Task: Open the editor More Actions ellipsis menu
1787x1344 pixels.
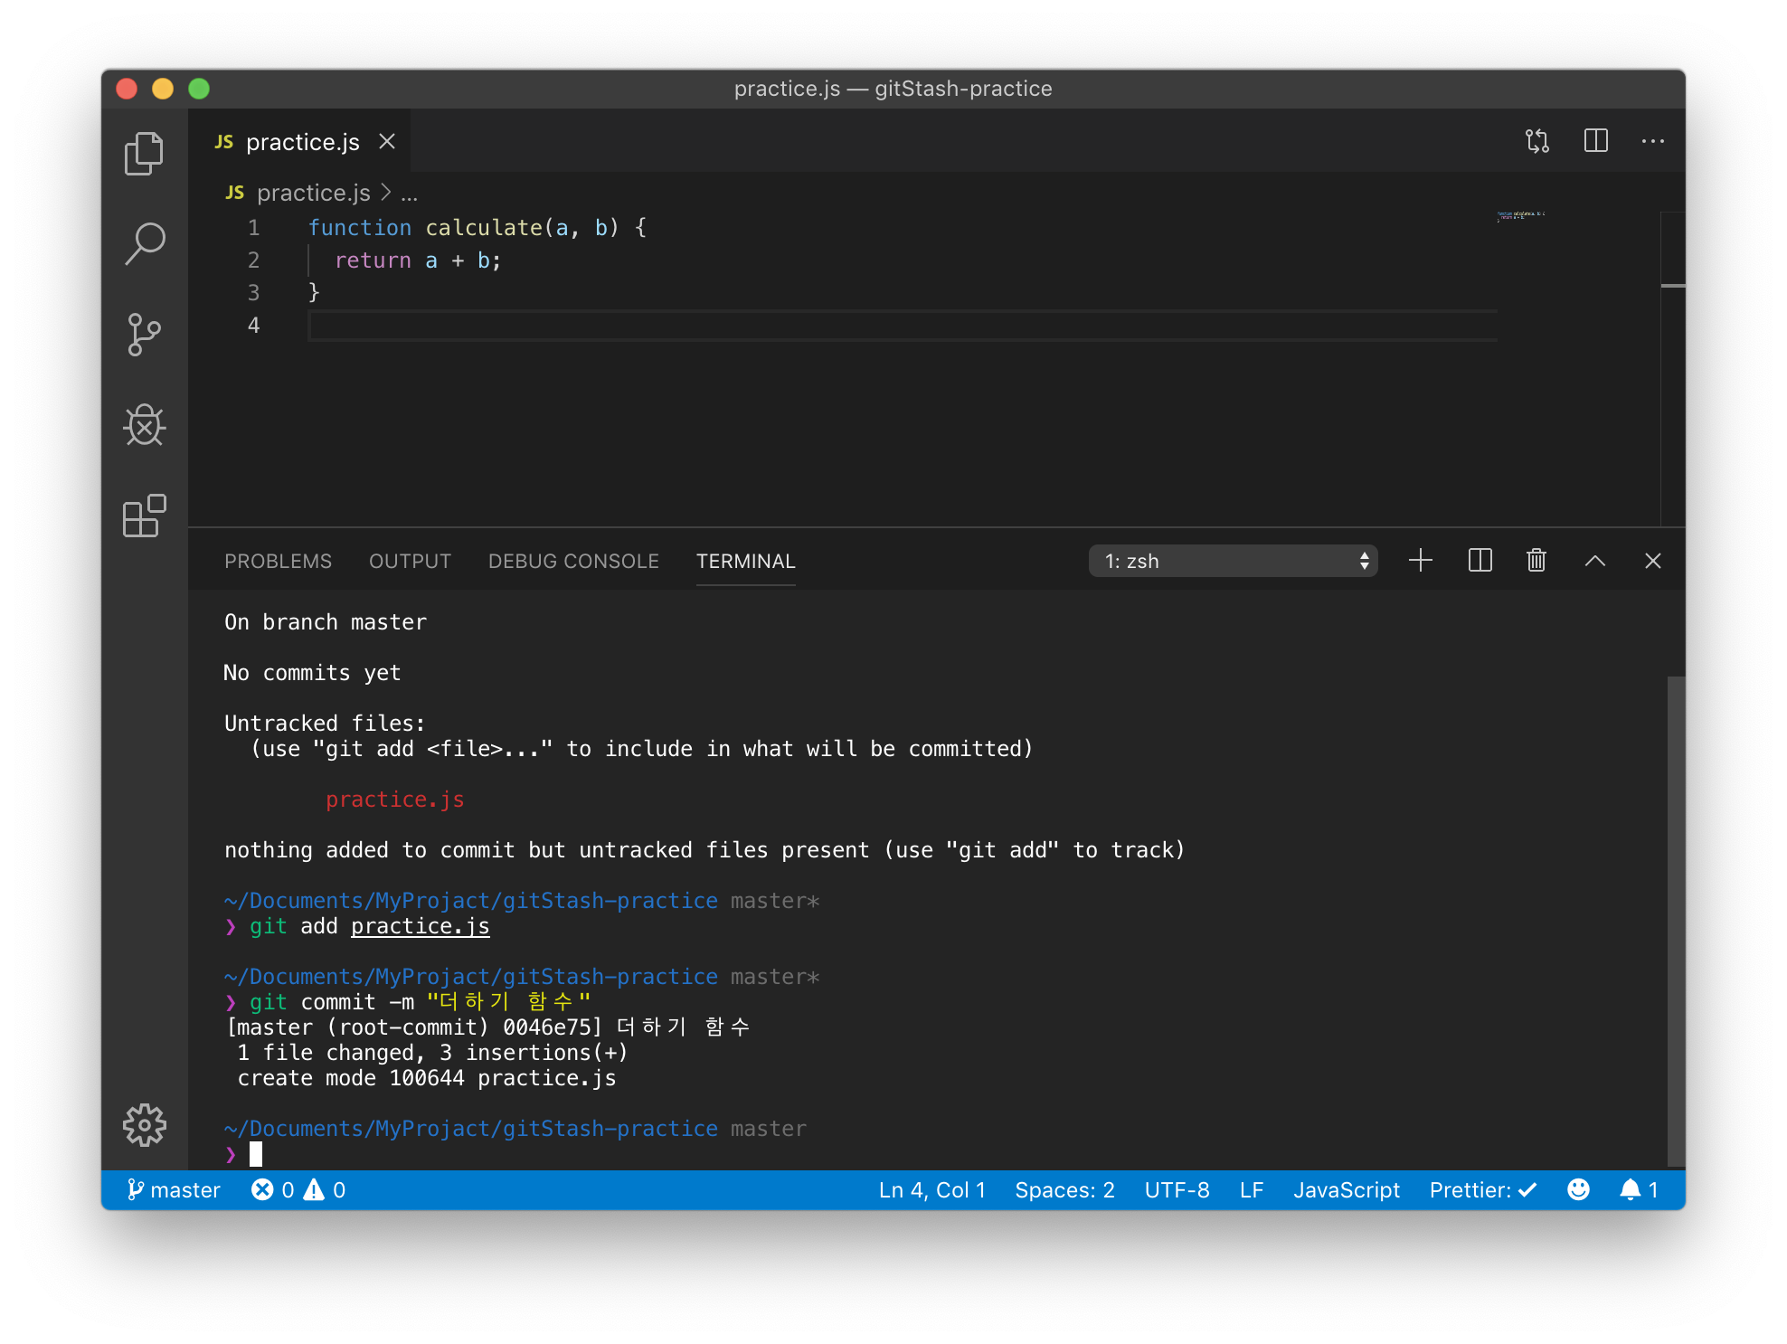Action: (1653, 141)
